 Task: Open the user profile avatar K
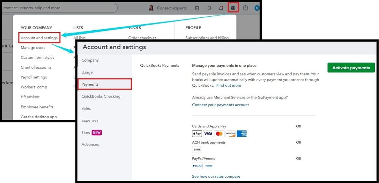tap(257, 8)
